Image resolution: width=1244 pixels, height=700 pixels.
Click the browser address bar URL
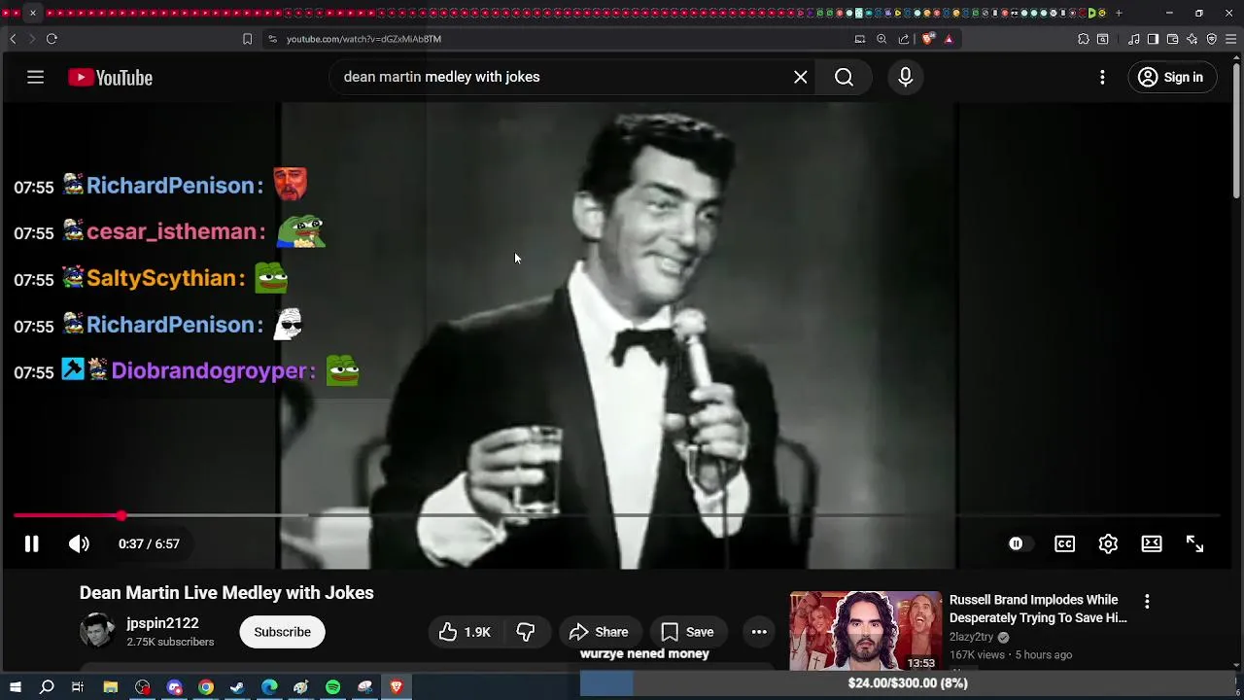click(x=363, y=39)
